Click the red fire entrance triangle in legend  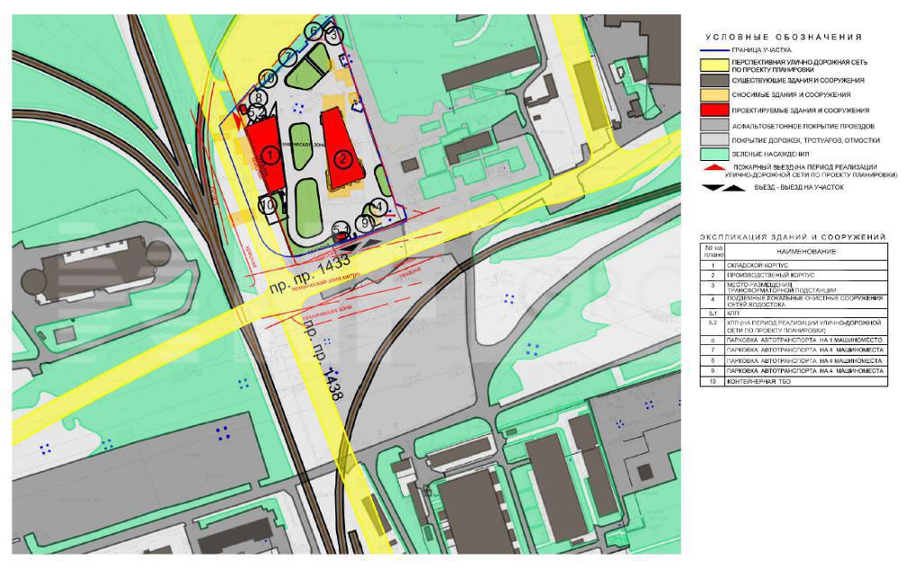714,167
